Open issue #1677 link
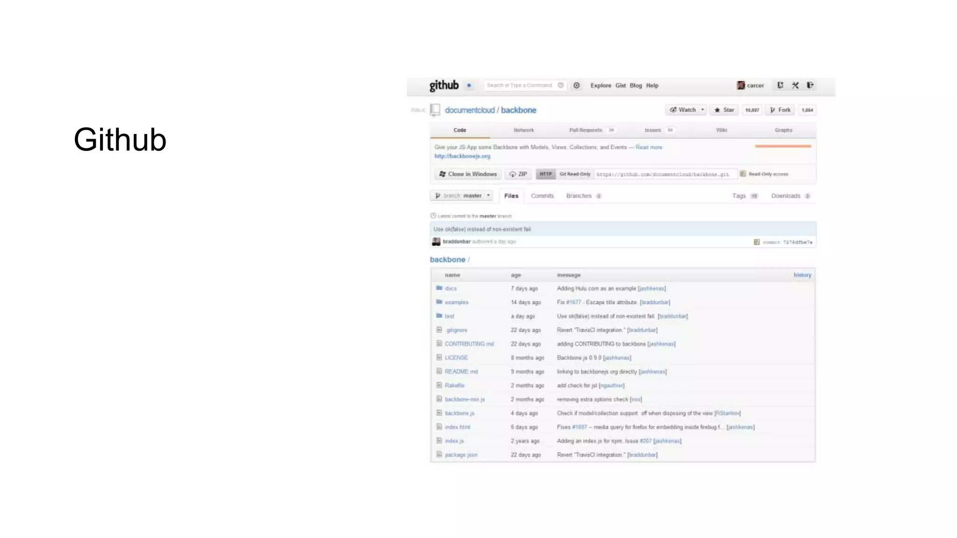 pos(573,302)
